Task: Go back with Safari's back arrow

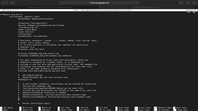Action: (x=3, y=3)
